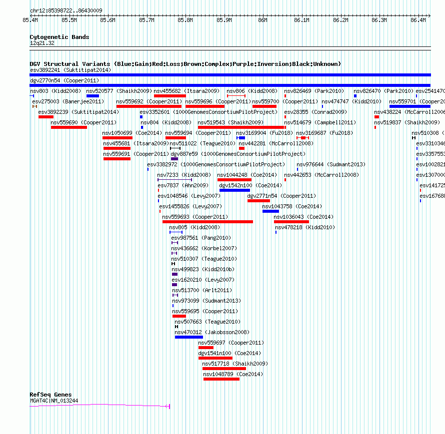
Task: Open nsv1050699 (Coe2014) variant
Action: (x=132, y=133)
